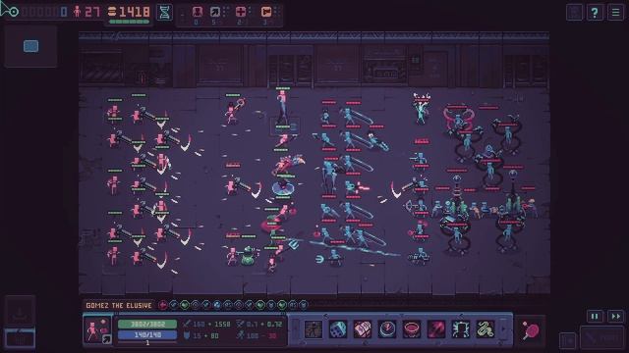Click the ping-pong paddle item slot
Viewport: 629px width, 353px height.
pos(531,331)
